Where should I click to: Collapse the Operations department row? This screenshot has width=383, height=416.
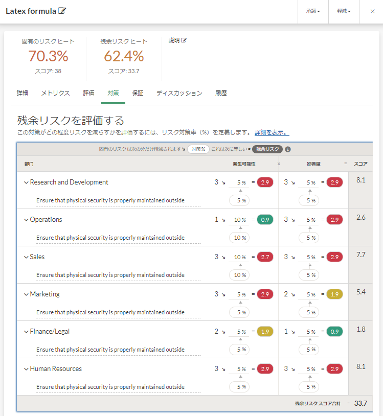(x=26, y=220)
